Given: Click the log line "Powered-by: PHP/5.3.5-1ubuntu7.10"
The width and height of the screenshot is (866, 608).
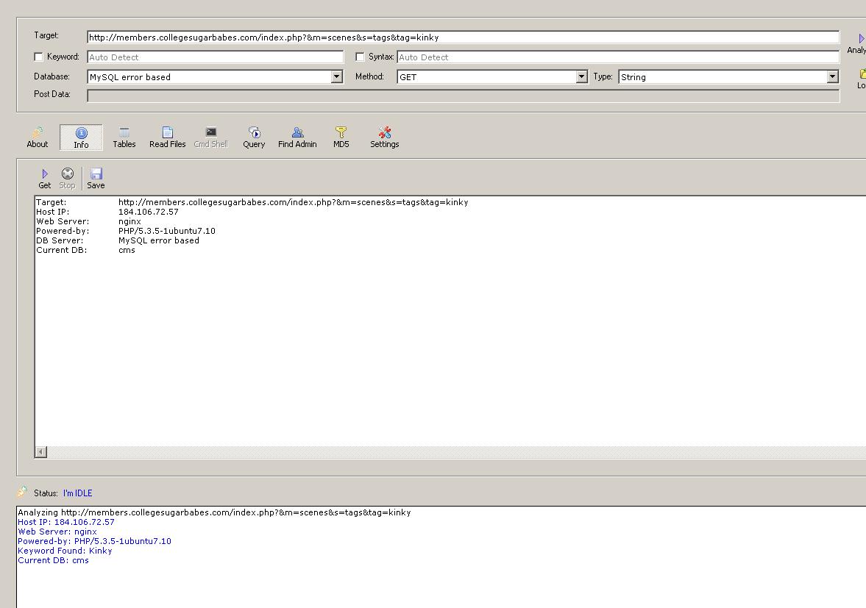Looking at the screenshot, I should 94,541.
